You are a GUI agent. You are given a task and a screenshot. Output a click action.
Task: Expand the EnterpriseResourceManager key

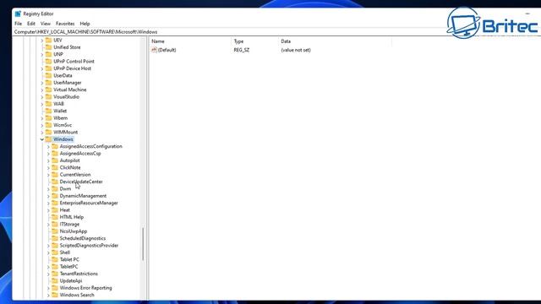[x=48, y=203]
